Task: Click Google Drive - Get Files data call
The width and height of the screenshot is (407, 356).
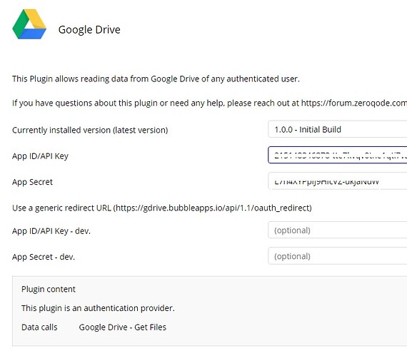Action: pyautogui.click(x=123, y=327)
